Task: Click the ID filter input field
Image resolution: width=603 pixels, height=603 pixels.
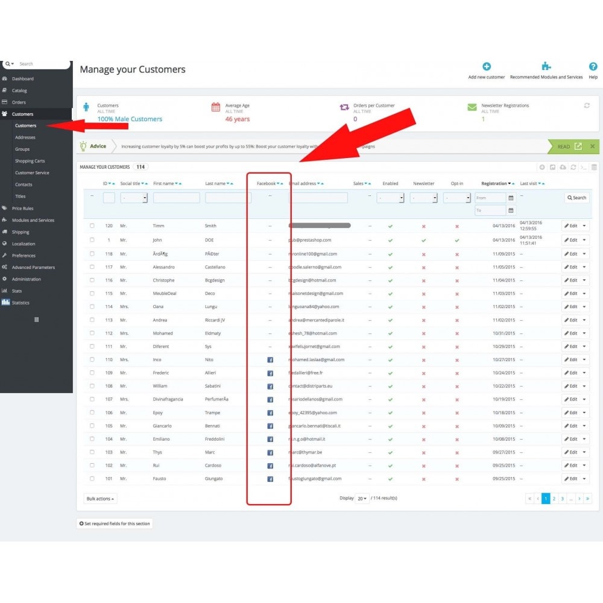Action: 109,198
